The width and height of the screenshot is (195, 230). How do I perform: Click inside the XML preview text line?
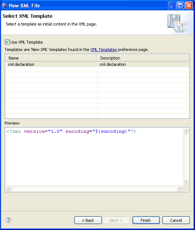click(x=71, y=131)
